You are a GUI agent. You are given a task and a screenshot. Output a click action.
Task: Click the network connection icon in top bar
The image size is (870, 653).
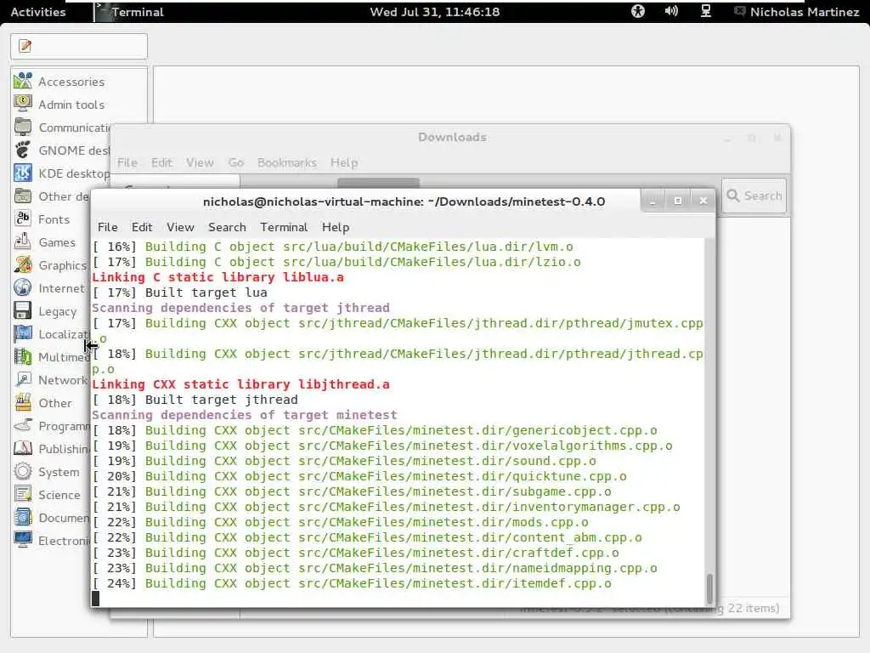click(x=706, y=11)
